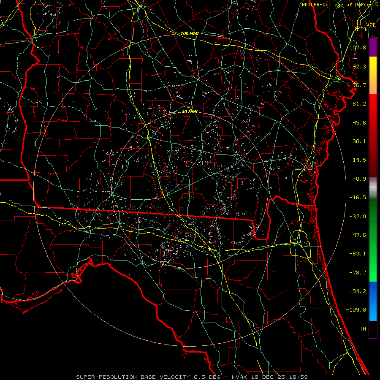Click the 92.3 legend value
The height and width of the screenshot is (380, 380).
359,66
